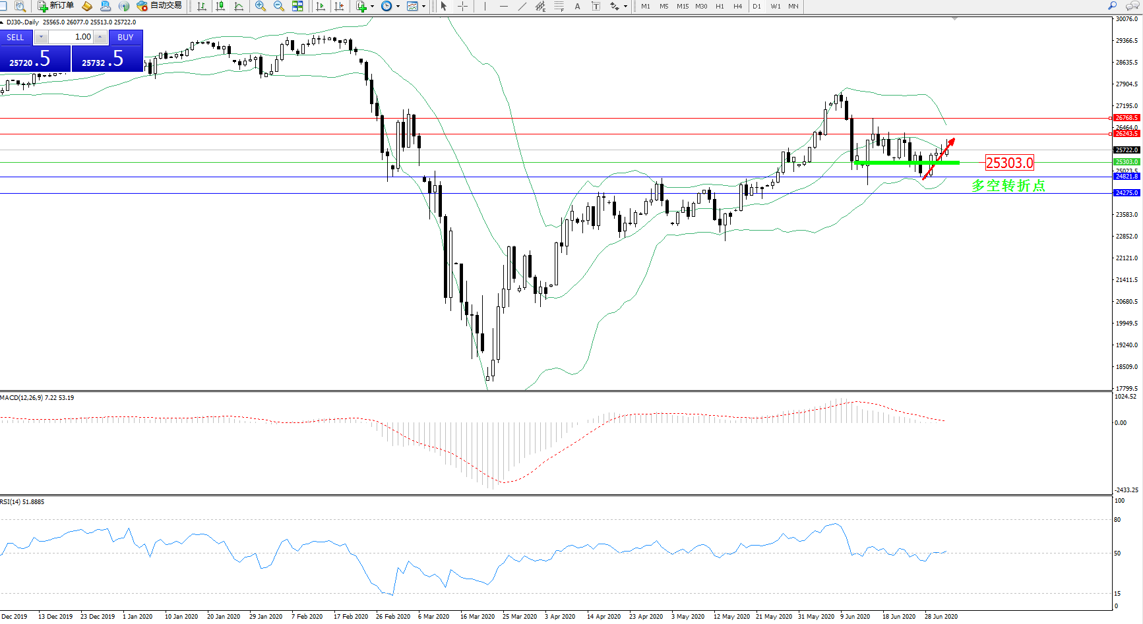Image resolution: width=1143 pixels, height=624 pixels.
Task: Click the lot size 1.00 field
Action: coord(71,37)
